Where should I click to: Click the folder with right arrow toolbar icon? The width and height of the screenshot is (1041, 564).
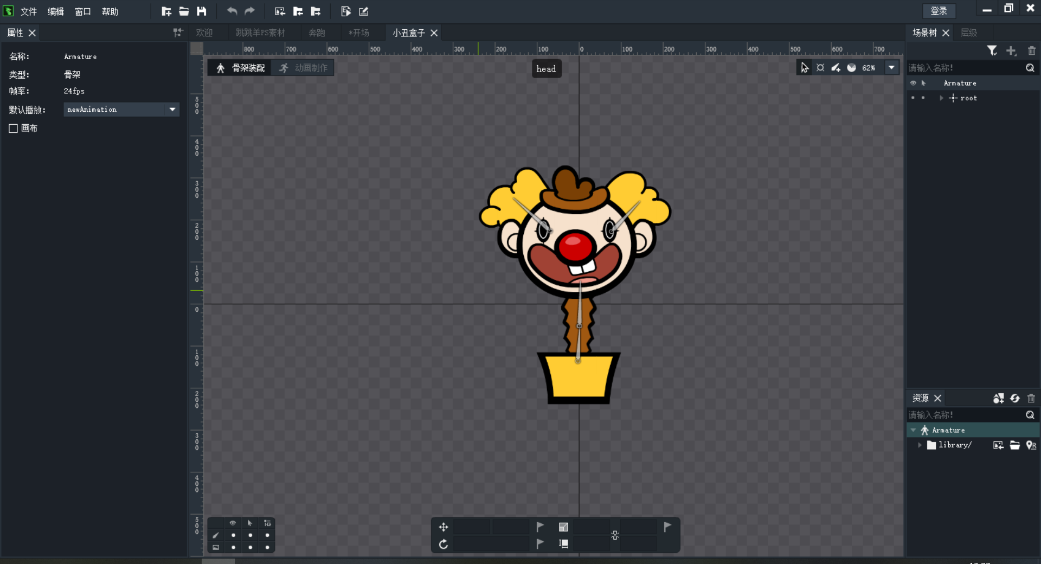pyautogui.click(x=316, y=11)
